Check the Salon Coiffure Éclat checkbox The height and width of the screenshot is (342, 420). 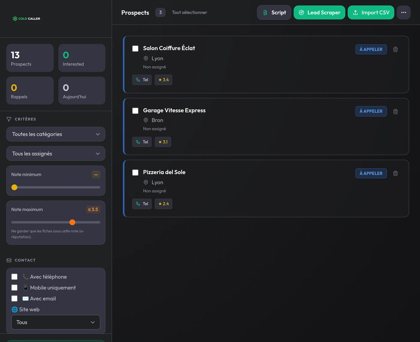pyautogui.click(x=135, y=49)
